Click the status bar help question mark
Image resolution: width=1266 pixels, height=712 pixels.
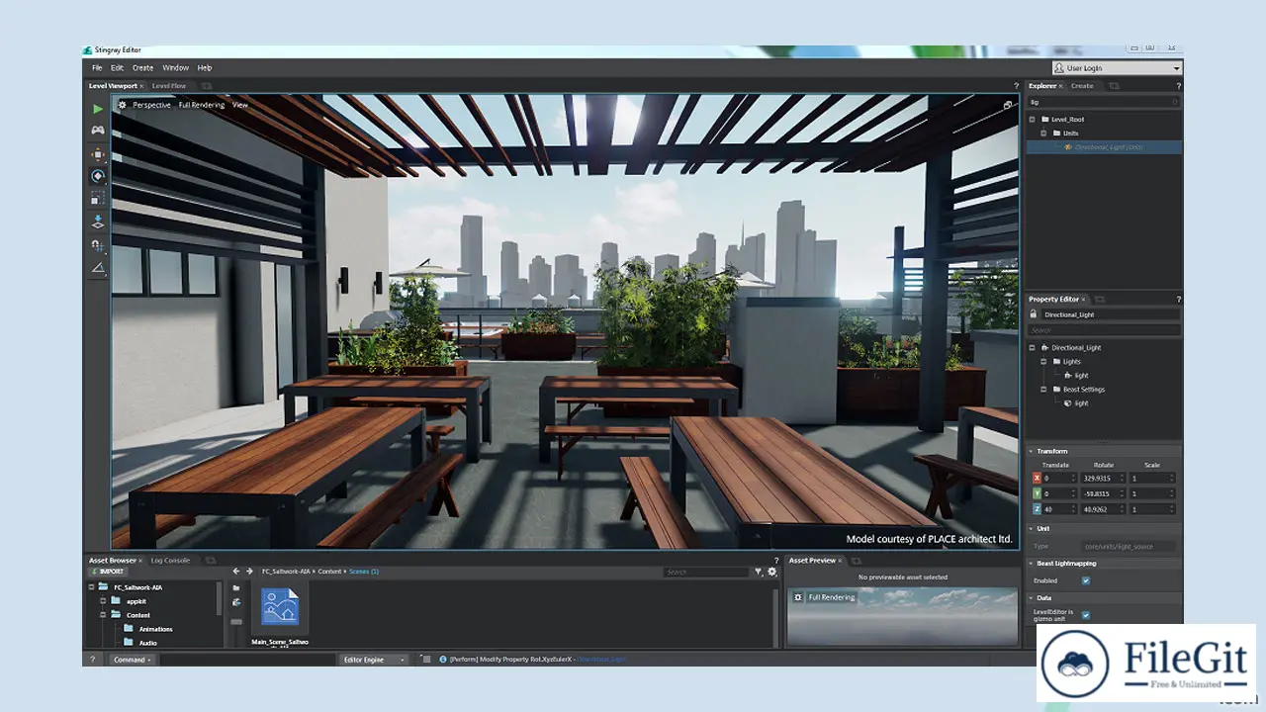click(x=93, y=660)
